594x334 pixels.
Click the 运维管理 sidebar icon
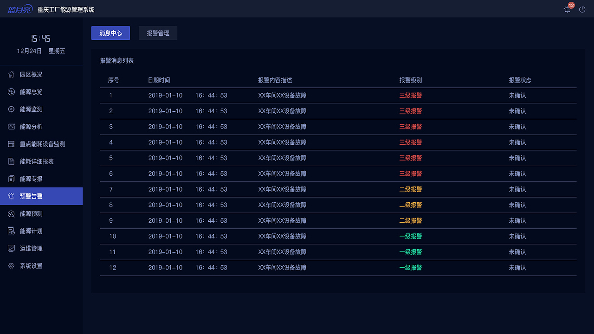(12, 248)
